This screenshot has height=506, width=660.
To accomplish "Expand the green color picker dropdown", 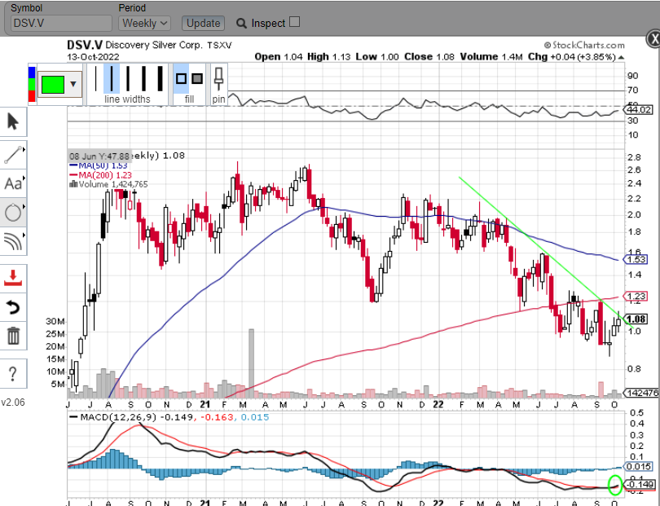I will [x=74, y=84].
